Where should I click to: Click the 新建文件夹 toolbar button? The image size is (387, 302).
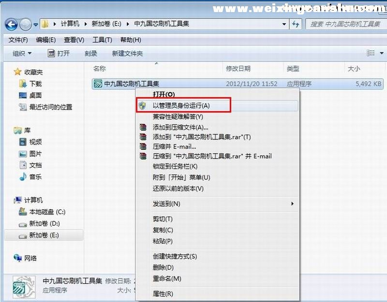click(127, 54)
